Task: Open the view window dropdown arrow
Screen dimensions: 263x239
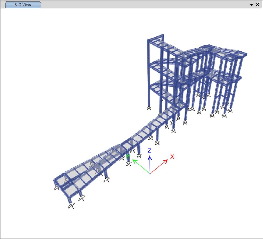Action: click(252, 5)
